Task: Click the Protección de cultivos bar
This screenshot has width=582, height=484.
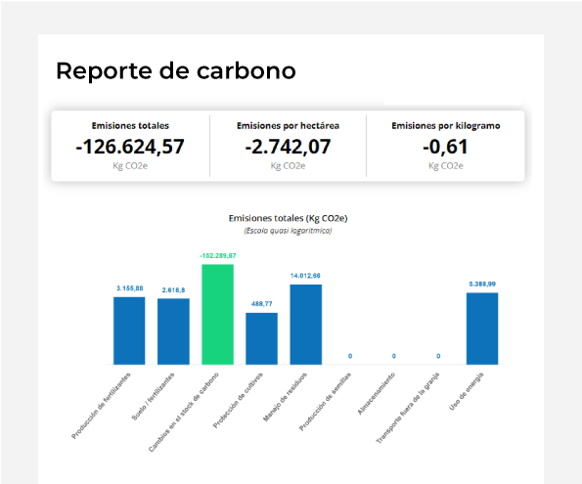Action: click(x=262, y=338)
